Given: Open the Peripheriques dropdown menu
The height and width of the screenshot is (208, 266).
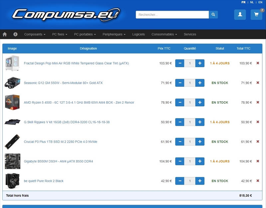Looking at the screenshot, I should click(x=114, y=34).
